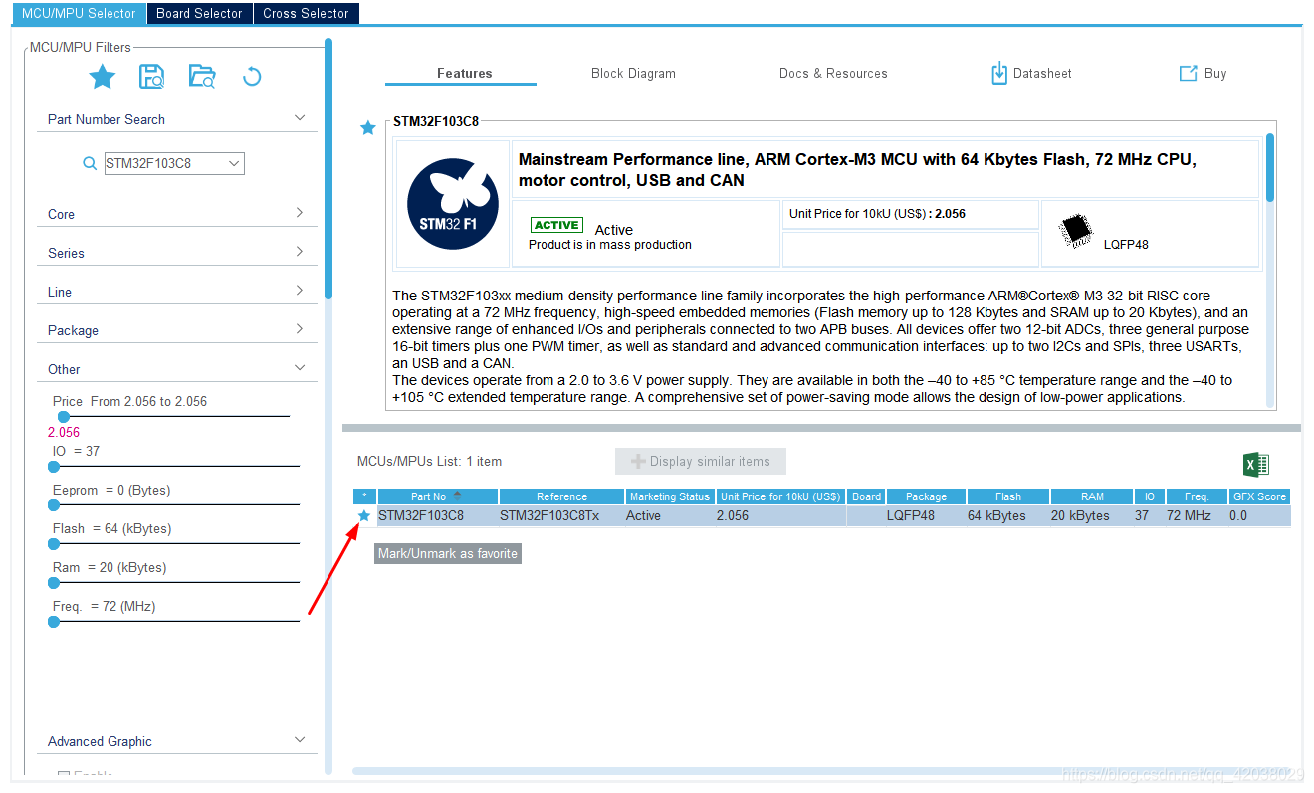This screenshot has height=793, width=1314.
Task: Expand the Line filter section
Action: [x=300, y=291]
